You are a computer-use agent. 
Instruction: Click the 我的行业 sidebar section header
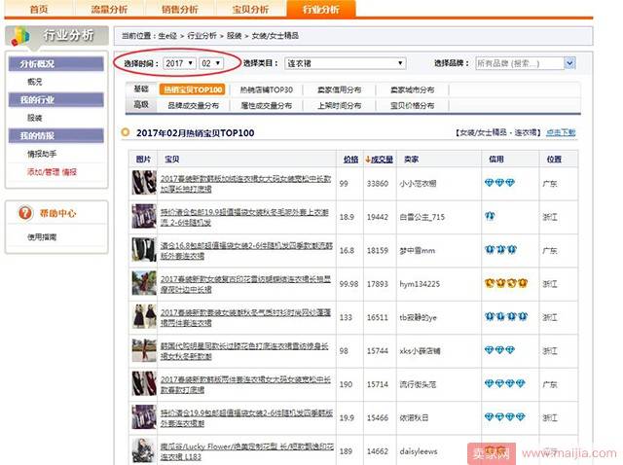coord(56,99)
